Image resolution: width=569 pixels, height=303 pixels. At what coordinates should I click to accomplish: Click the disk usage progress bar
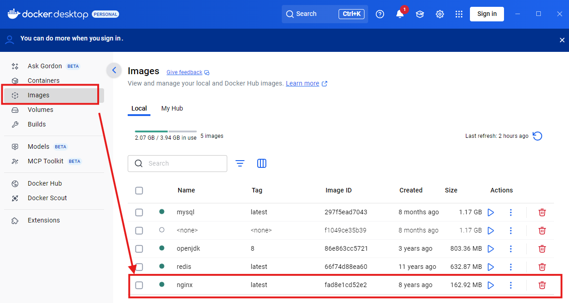pyautogui.click(x=165, y=131)
